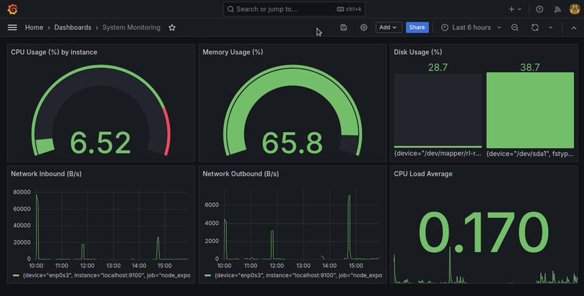Click the 28.7 disk usage bar
Image resolution: width=584 pixels, height=296 pixels.
[437, 110]
